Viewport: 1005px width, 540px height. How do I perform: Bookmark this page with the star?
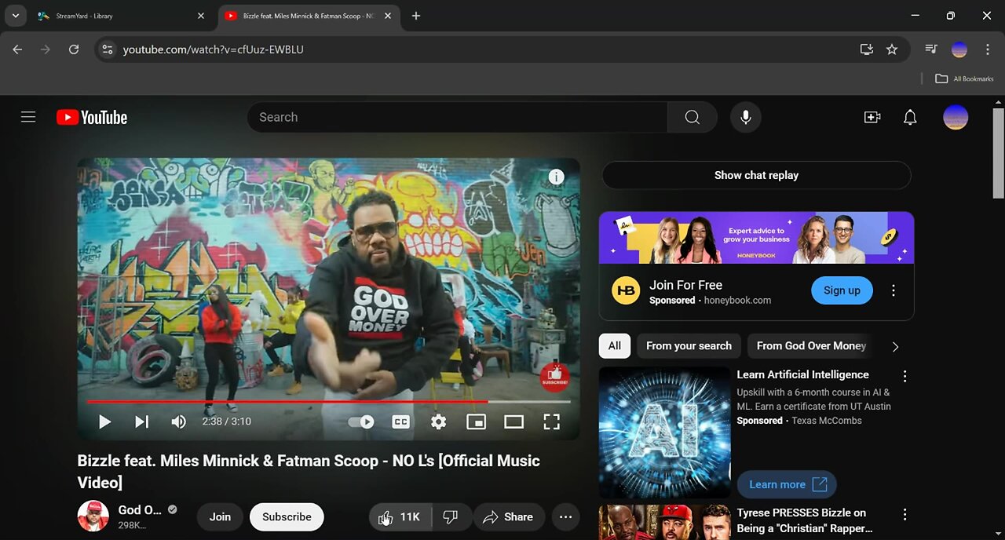pos(892,49)
